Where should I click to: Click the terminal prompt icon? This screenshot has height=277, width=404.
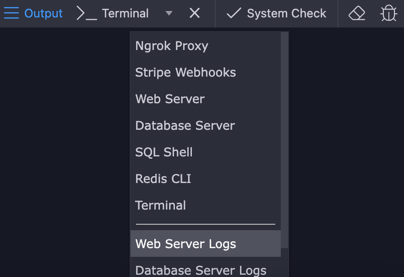[87, 14]
